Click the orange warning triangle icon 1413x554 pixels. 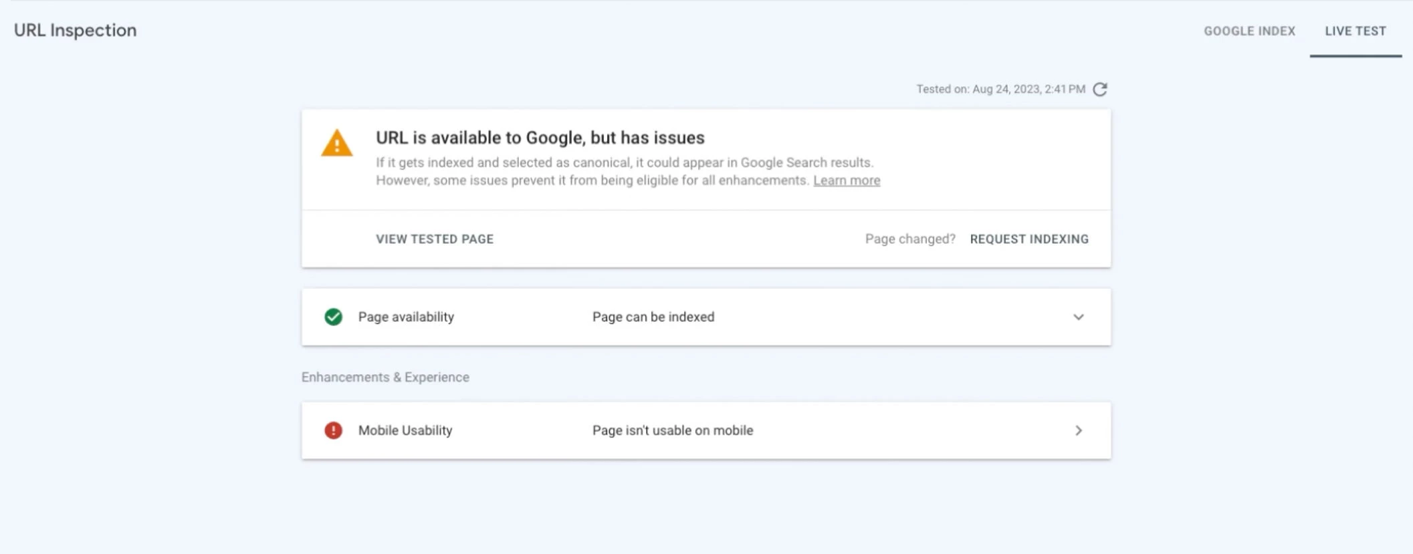[x=336, y=143]
